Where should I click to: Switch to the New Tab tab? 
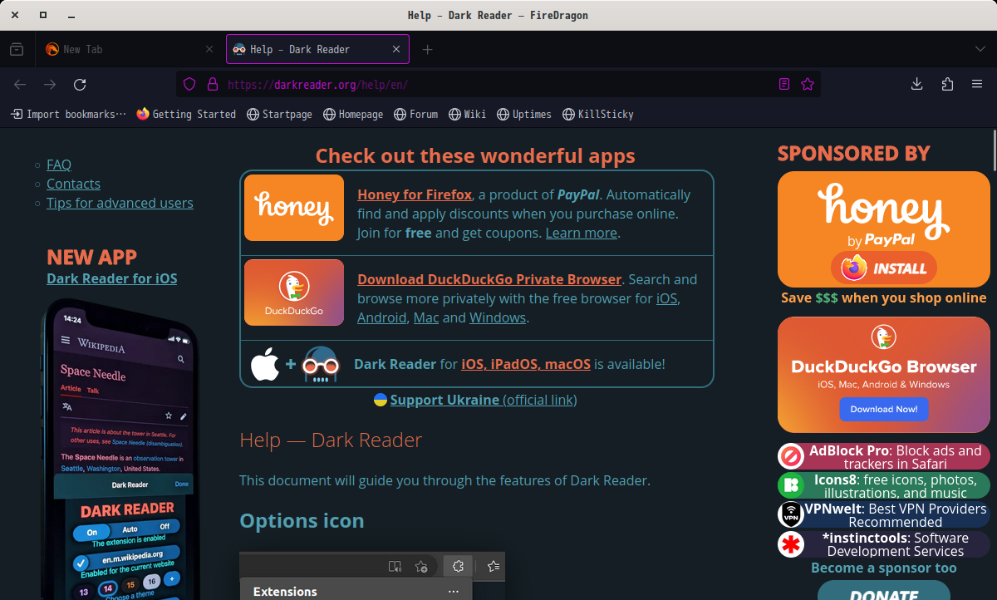coord(130,49)
